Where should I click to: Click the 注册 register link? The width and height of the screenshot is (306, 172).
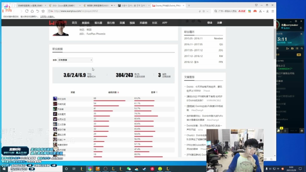click(x=219, y=23)
